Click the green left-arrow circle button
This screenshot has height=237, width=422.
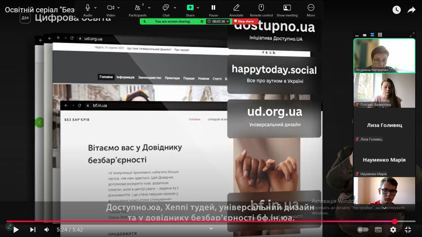pyautogui.click(x=39, y=122)
